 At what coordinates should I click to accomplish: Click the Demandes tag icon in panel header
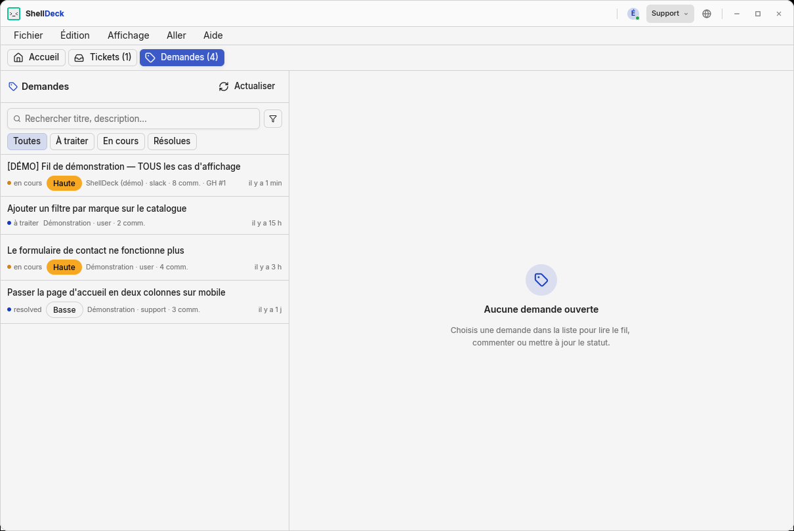pos(13,87)
